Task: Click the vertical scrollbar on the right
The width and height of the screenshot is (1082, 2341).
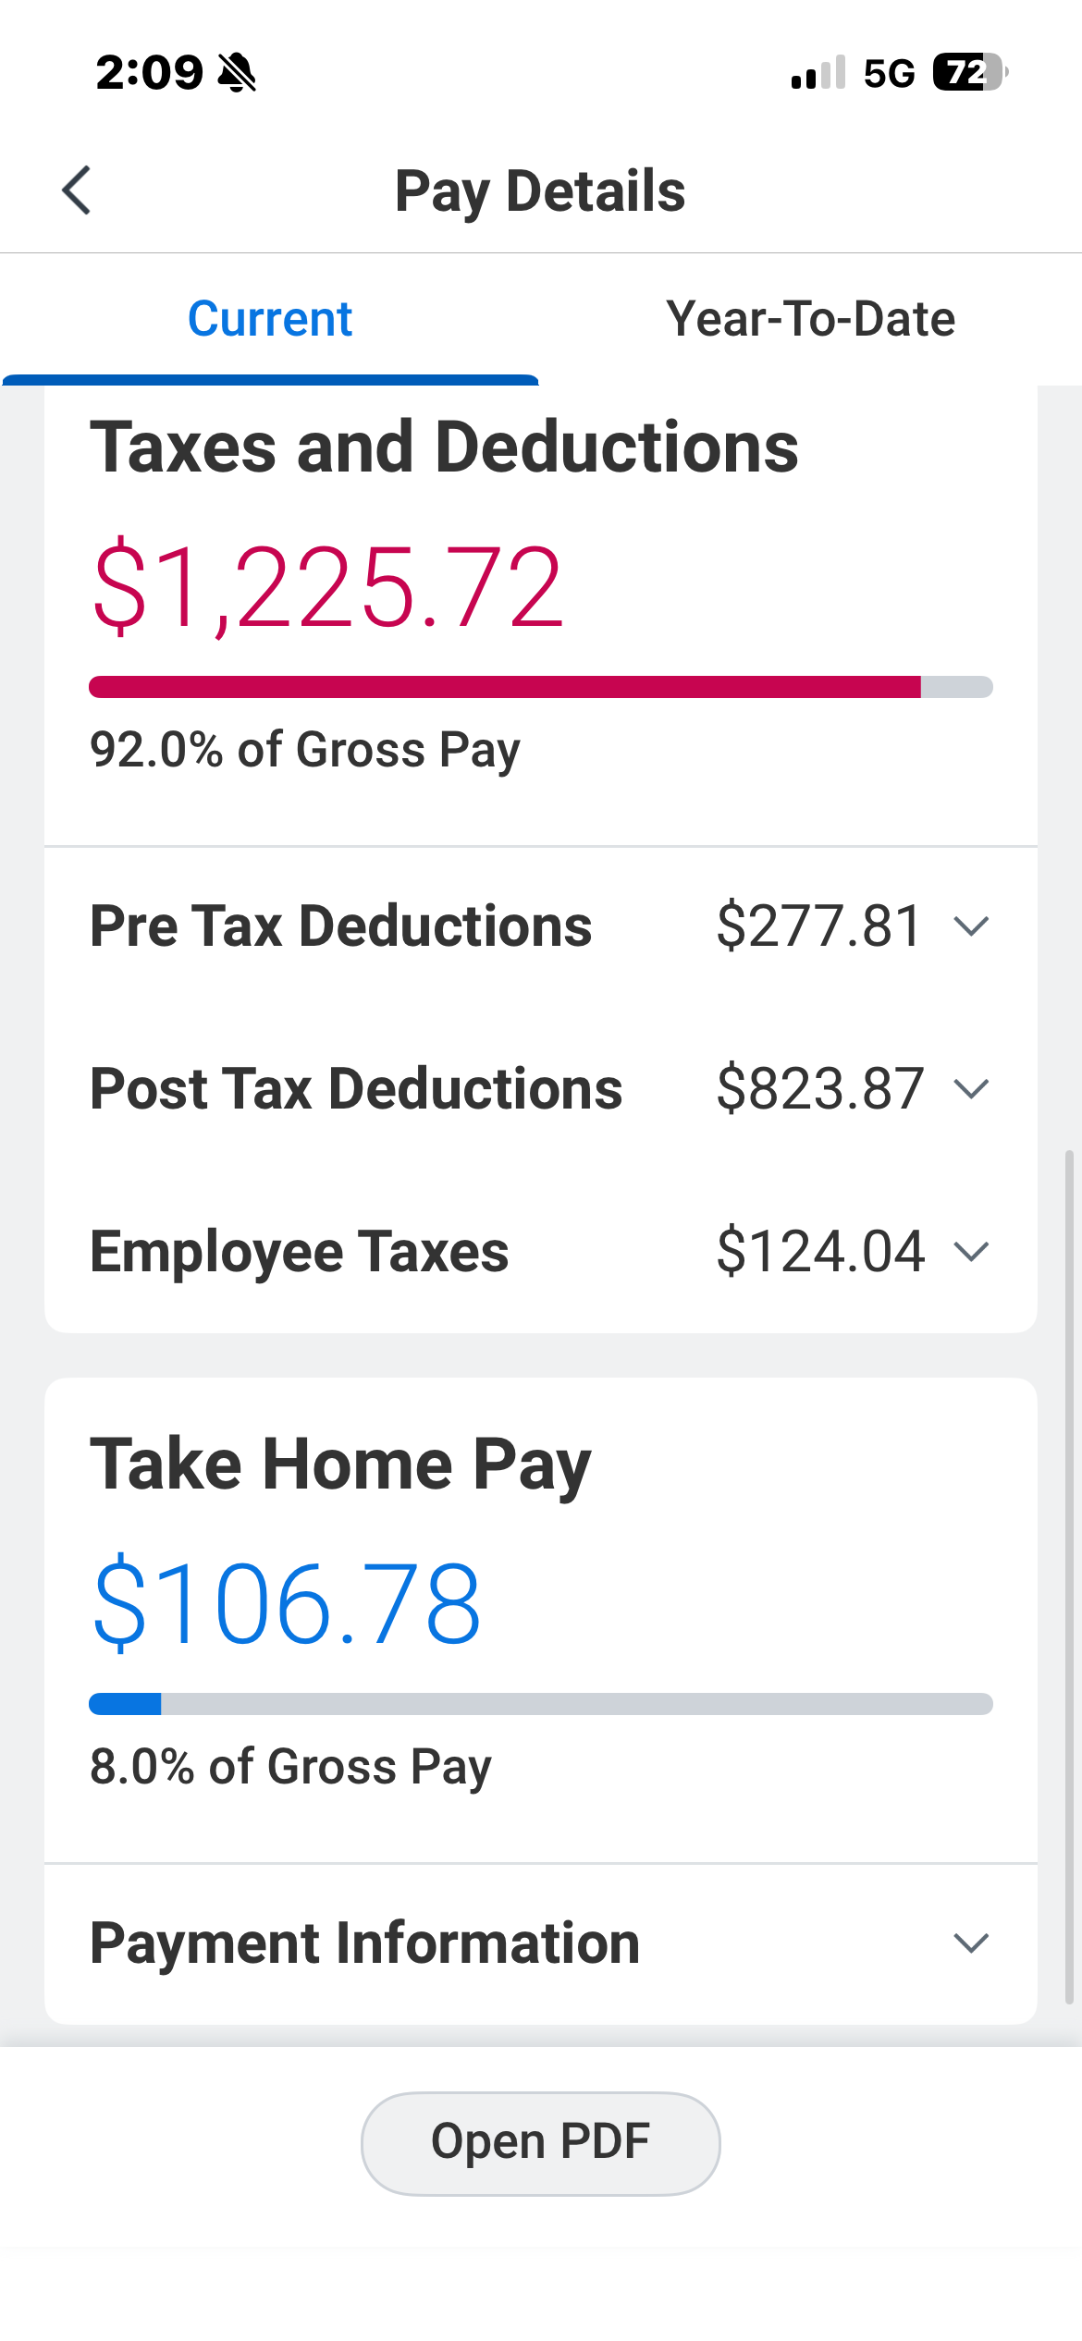Action: (x=1069, y=1572)
